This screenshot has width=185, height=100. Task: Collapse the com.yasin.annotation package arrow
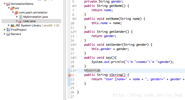(13, 12)
